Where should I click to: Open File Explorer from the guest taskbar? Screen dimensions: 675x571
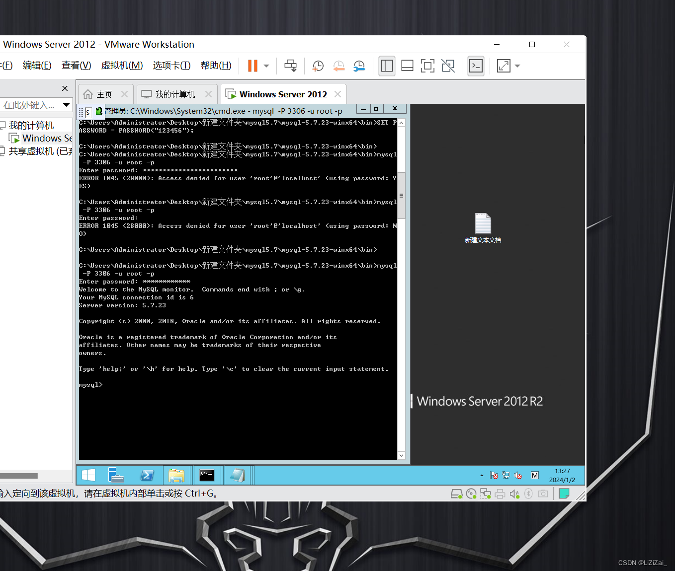coord(176,475)
